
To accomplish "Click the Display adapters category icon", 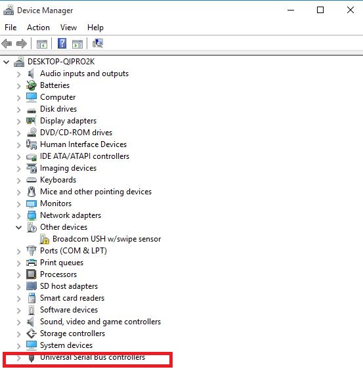I will pos(32,121).
